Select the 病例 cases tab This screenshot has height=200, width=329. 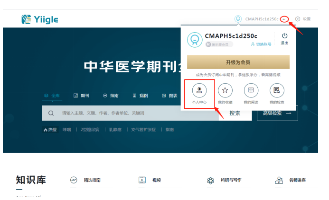140,96
